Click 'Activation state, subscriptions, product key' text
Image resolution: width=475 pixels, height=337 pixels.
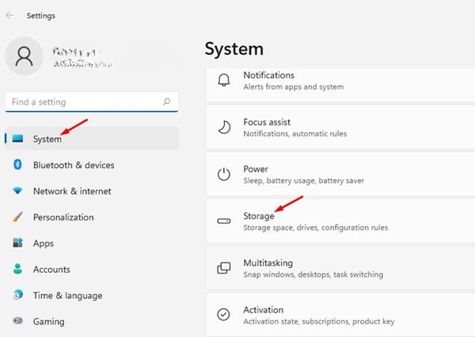(x=319, y=321)
